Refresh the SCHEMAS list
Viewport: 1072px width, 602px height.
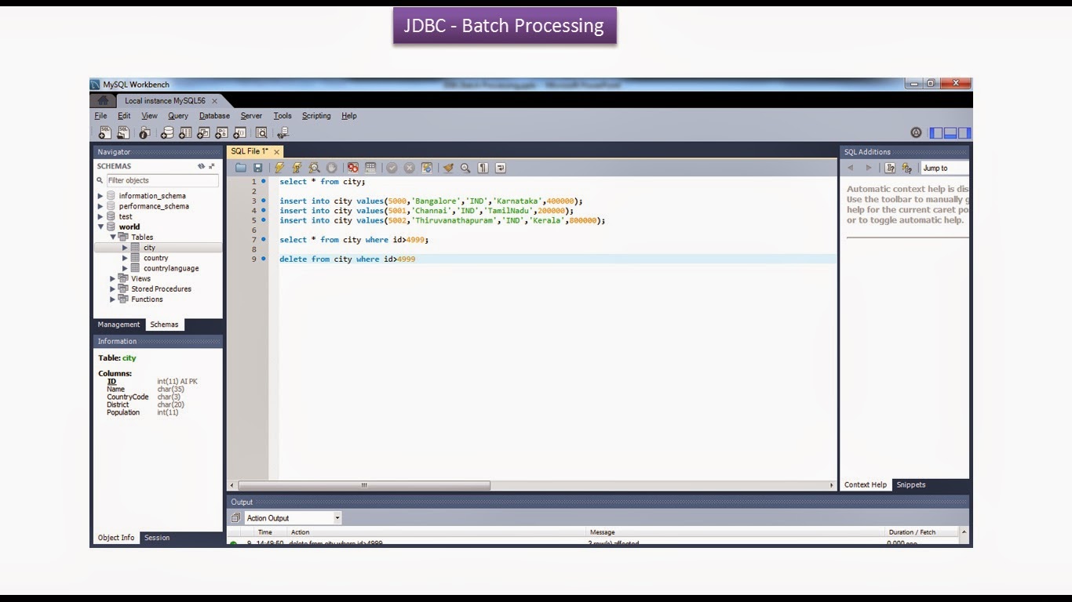201,165
